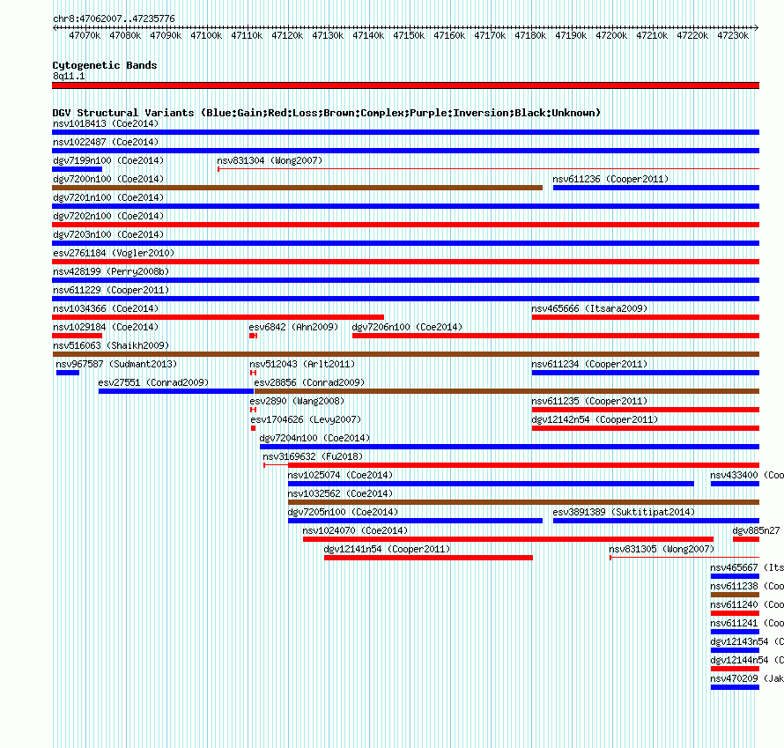
Task: Select dgv7204n100 (Coe2014) label
Action: point(315,438)
